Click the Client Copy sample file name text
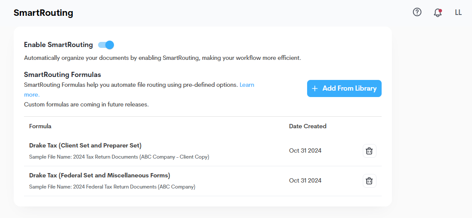The image size is (472, 218). [119, 157]
